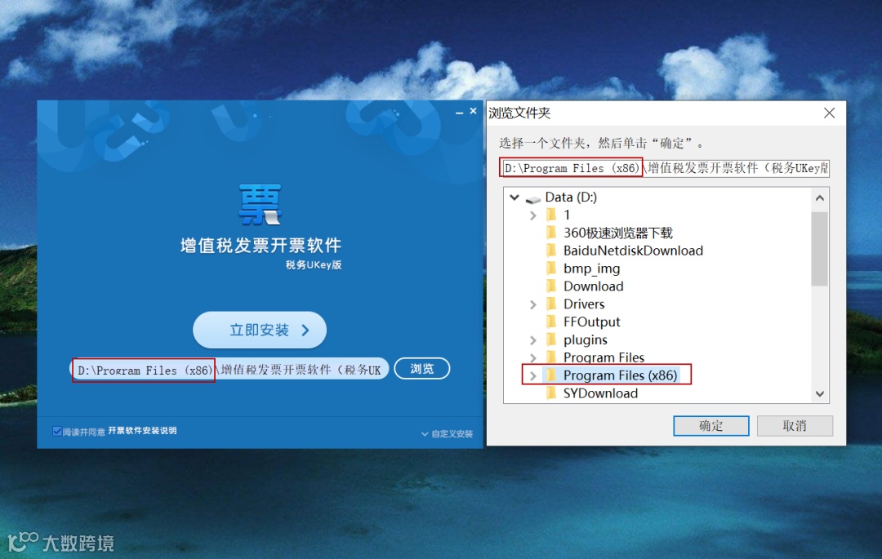Click the 浏览 browse button
Image resolution: width=882 pixels, height=559 pixels.
422,369
